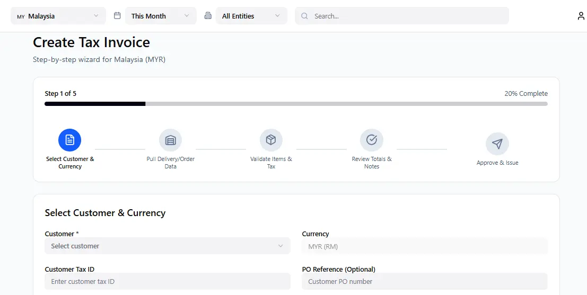Click the building icon beside All Entities
The image size is (587, 295).
(x=208, y=16)
